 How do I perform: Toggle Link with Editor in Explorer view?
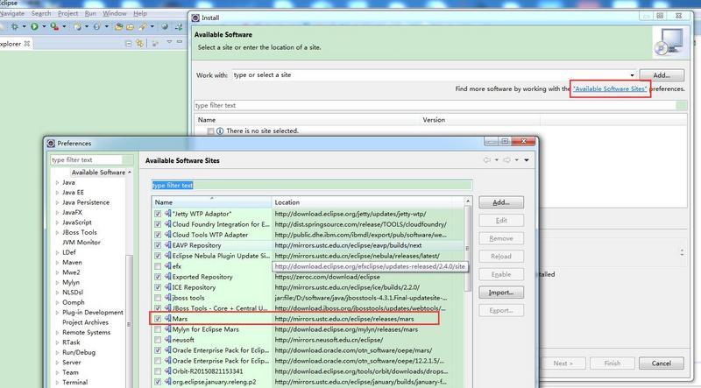(x=139, y=43)
